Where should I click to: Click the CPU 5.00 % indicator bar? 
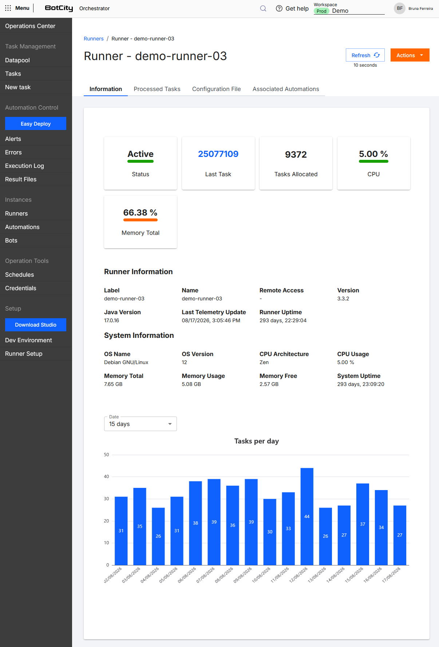coord(373,161)
